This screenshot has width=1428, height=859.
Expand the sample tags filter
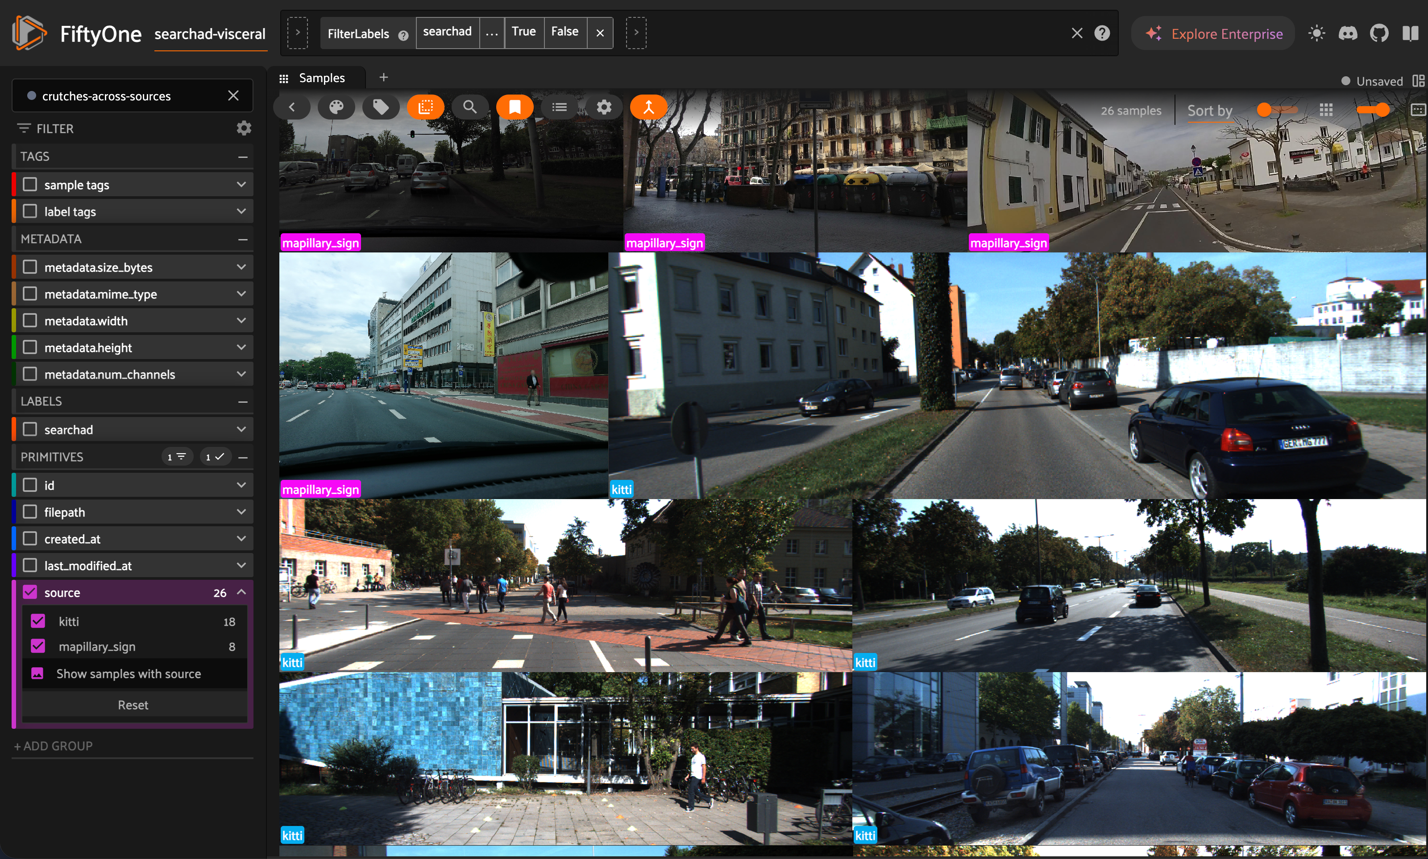(x=241, y=185)
